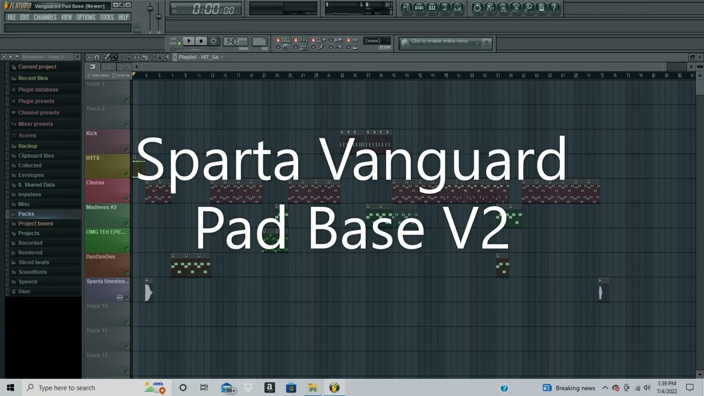Click the song position slider under transport
The height and width of the screenshot is (396, 704).
(194, 49)
